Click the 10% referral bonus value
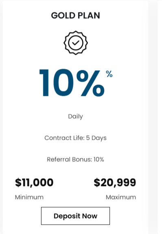Viewport: 162px width, 234px height. (x=99, y=159)
